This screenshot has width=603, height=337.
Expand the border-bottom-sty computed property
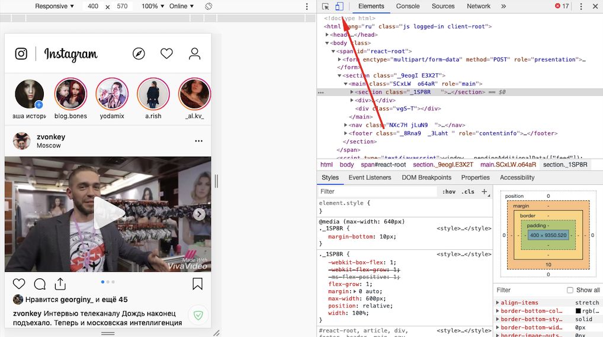click(x=498, y=319)
